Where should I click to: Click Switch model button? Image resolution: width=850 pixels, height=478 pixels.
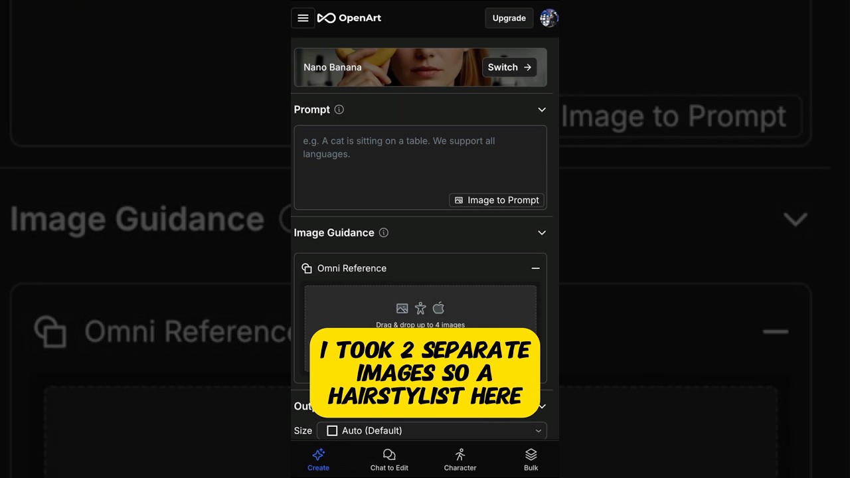509,67
